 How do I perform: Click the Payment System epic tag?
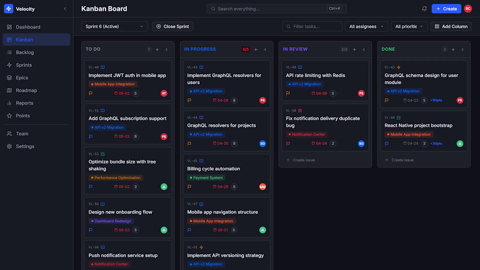click(x=206, y=178)
